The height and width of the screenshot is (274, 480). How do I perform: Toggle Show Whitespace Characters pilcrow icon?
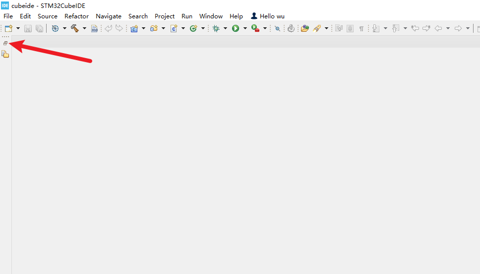(x=361, y=28)
